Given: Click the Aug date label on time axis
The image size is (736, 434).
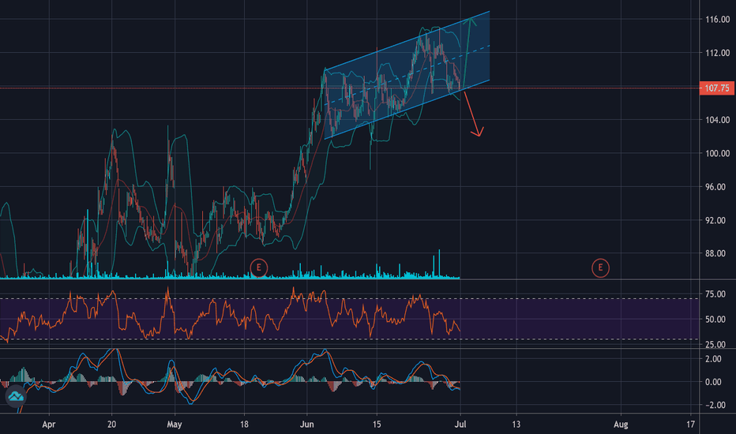Looking at the screenshot, I should pos(621,425).
